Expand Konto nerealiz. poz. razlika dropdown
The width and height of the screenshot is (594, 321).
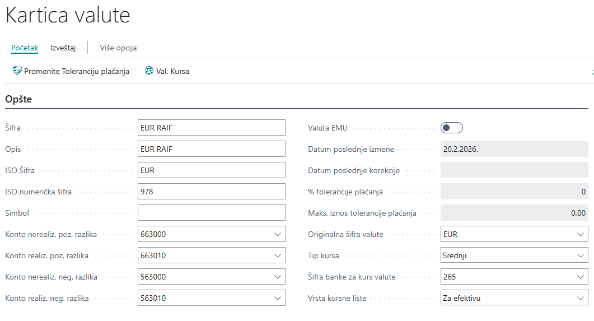(x=278, y=234)
